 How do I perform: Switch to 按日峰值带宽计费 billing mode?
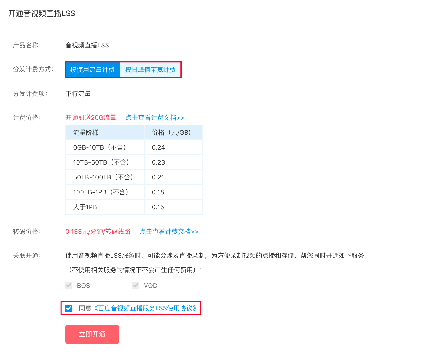(150, 70)
